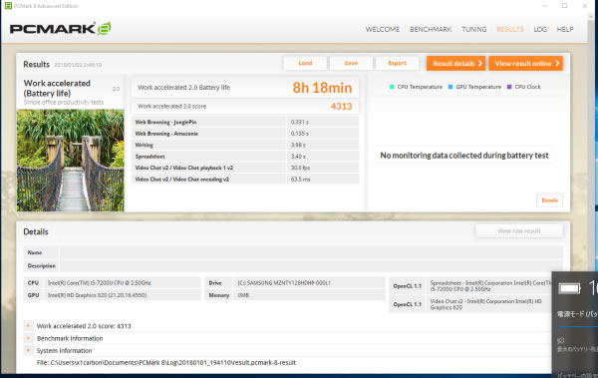The width and height of the screenshot is (598, 378).
Task: Select Web Browsing - Amazonia row
Action: click(245, 134)
